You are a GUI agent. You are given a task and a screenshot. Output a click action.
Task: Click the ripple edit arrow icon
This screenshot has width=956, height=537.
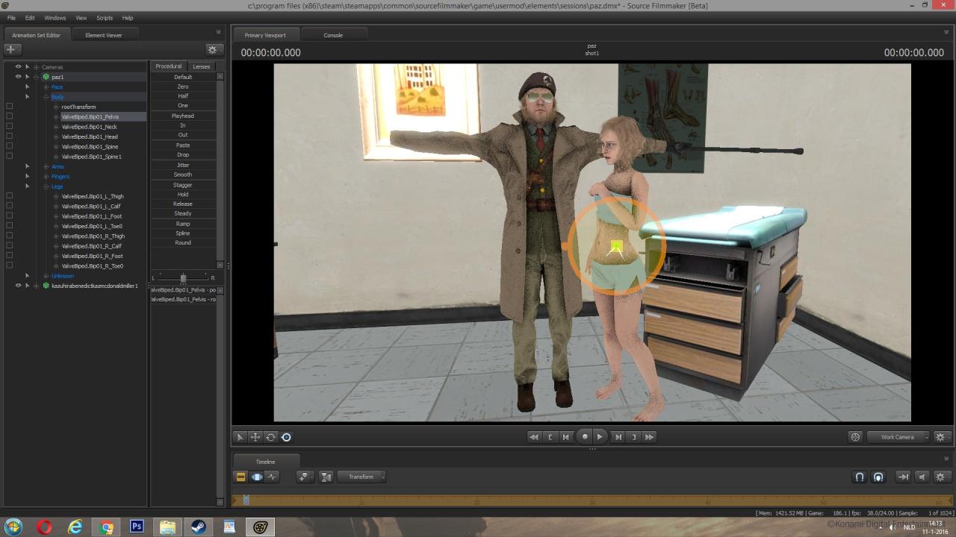903,477
